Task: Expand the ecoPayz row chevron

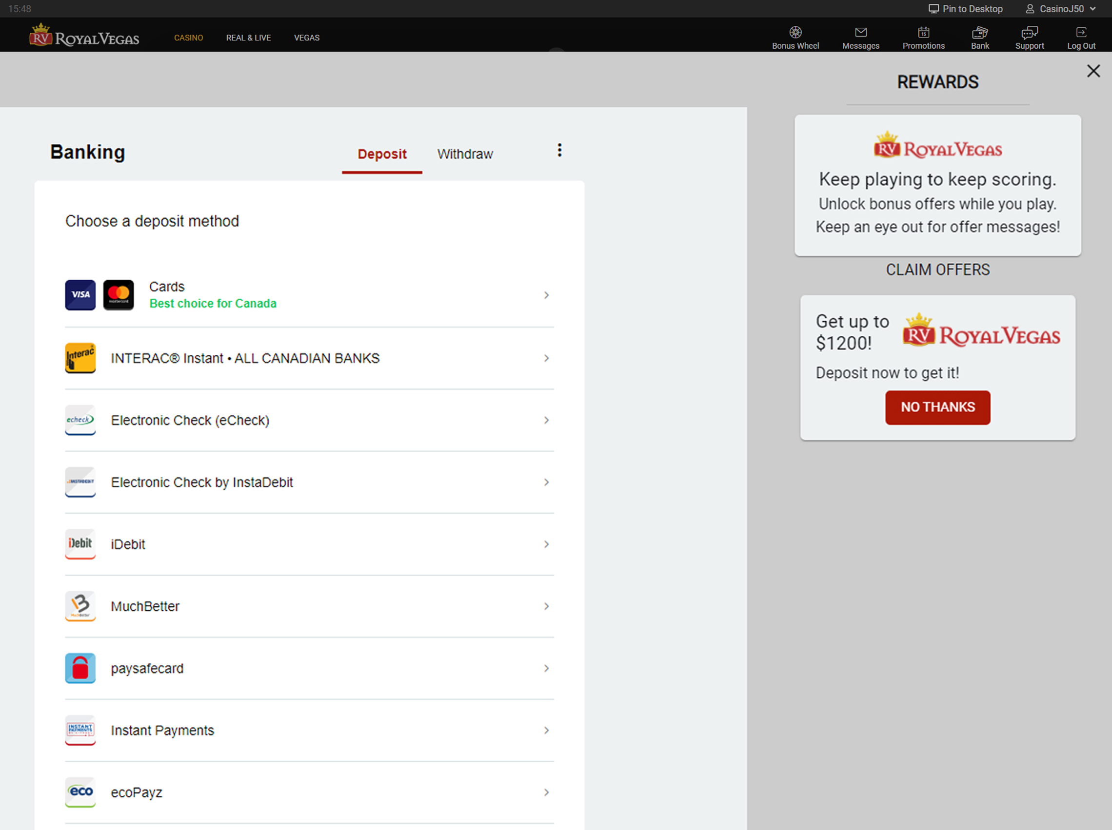Action: (x=546, y=792)
